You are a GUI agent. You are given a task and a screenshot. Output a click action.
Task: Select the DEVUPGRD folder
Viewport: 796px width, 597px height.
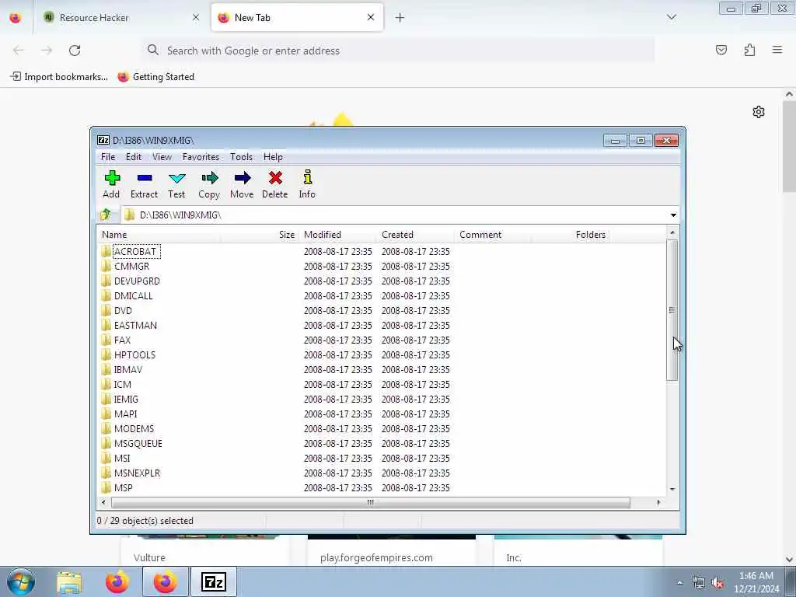point(137,281)
